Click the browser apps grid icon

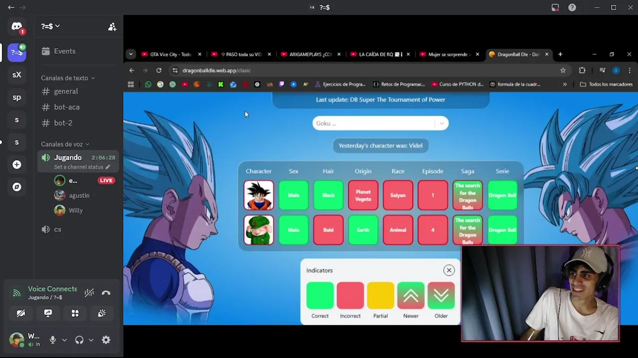coord(131,85)
